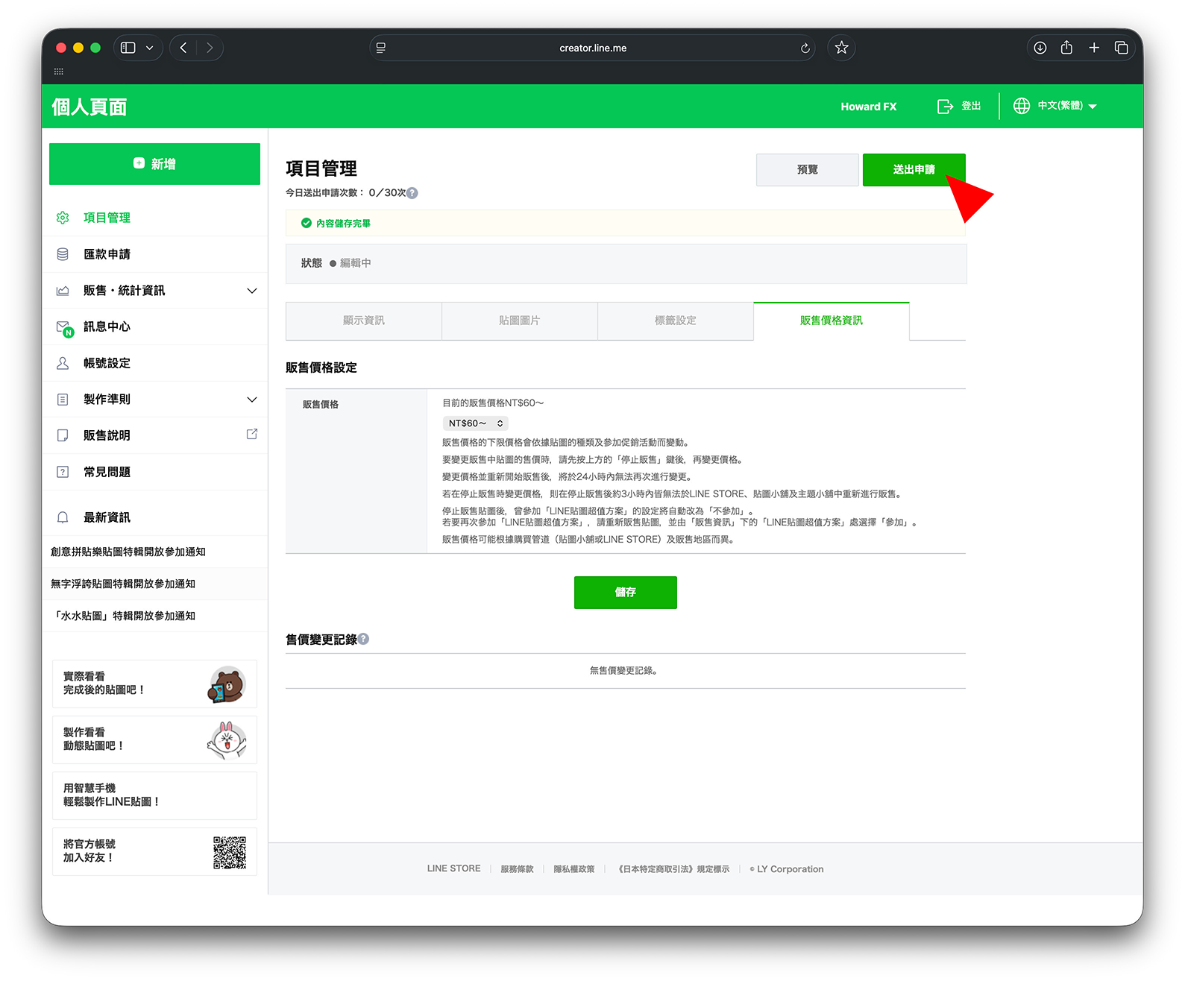Open 匯款申請 in the sidebar
The height and width of the screenshot is (981, 1185).
pos(107,254)
